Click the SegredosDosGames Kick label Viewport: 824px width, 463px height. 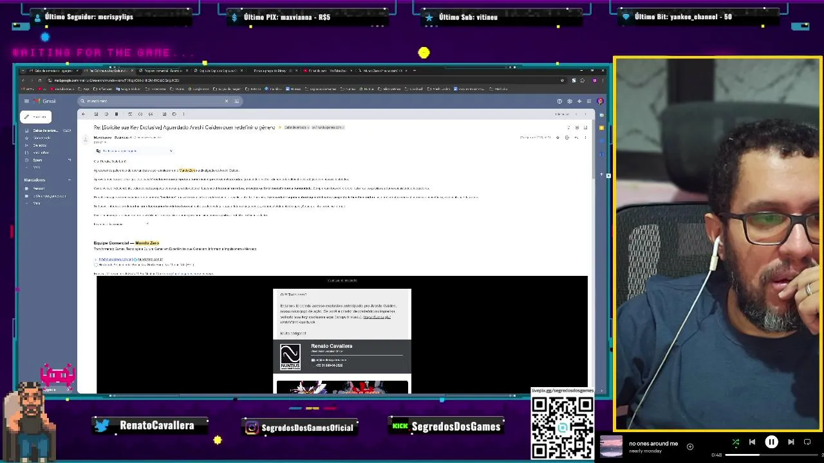[x=456, y=426]
